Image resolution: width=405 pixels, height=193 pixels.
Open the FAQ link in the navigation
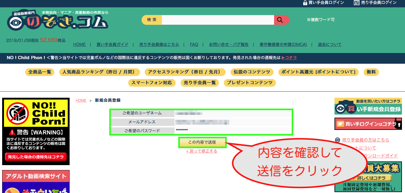pyautogui.click(x=194, y=44)
